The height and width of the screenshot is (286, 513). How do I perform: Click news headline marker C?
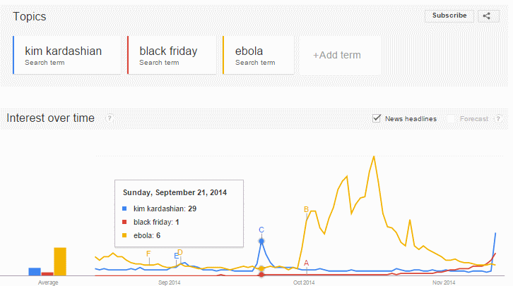pos(261,230)
